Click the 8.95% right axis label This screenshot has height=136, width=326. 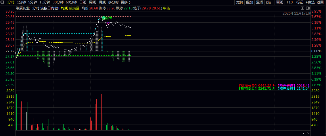pos(317,11)
